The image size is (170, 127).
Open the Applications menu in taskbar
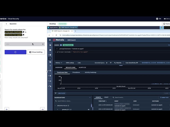coord(53,28)
